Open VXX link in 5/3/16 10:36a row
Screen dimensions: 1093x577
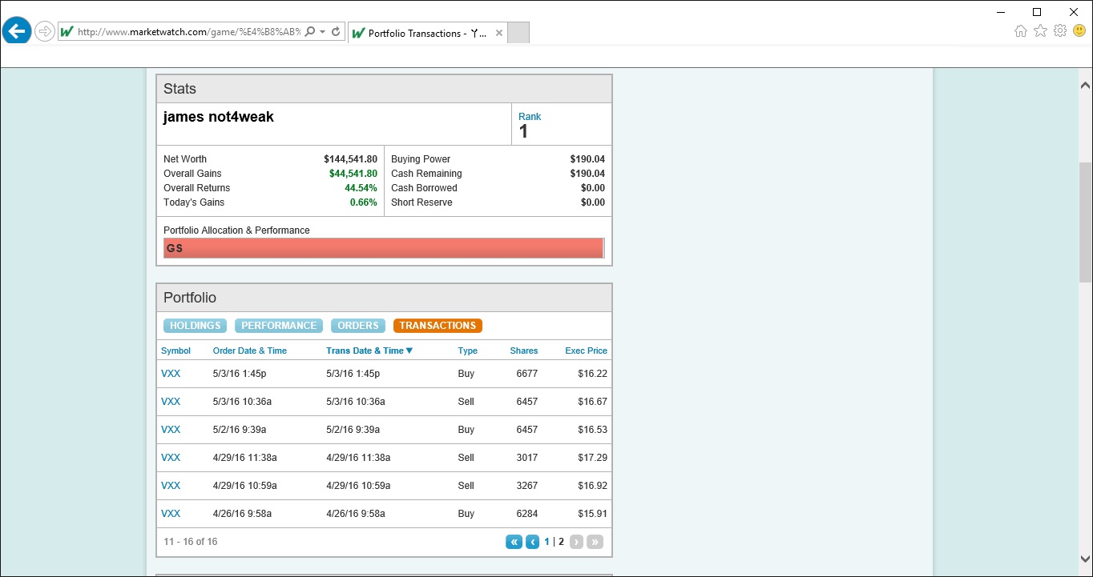[171, 402]
